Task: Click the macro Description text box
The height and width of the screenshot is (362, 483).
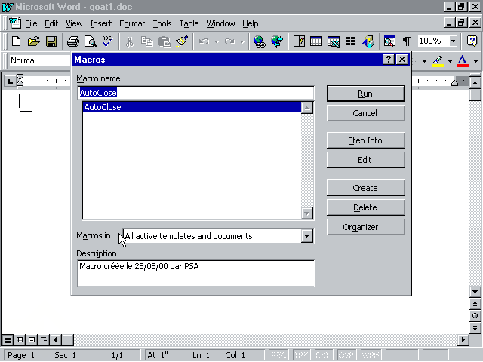Action: [196, 273]
